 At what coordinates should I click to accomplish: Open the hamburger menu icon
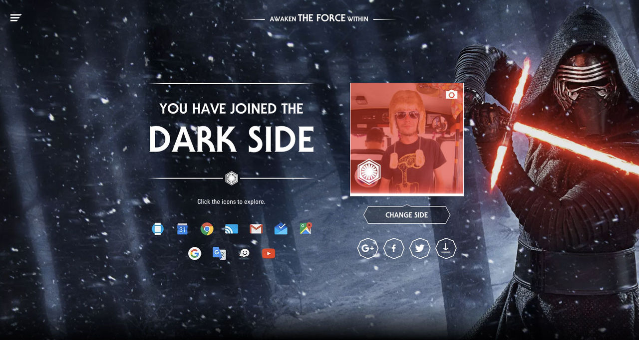[15, 18]
